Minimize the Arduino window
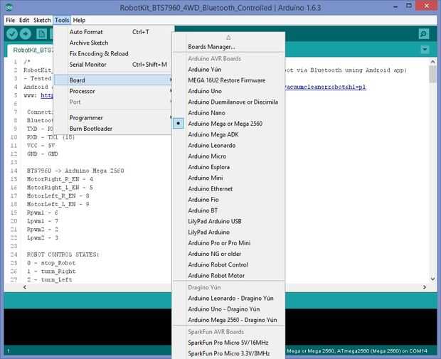This screenshot has height=359, width=441. 395,6
